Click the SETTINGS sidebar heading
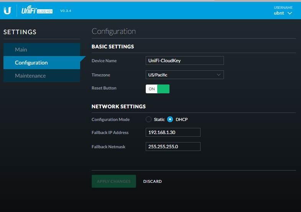301x212 pixels. pos(20,32)
